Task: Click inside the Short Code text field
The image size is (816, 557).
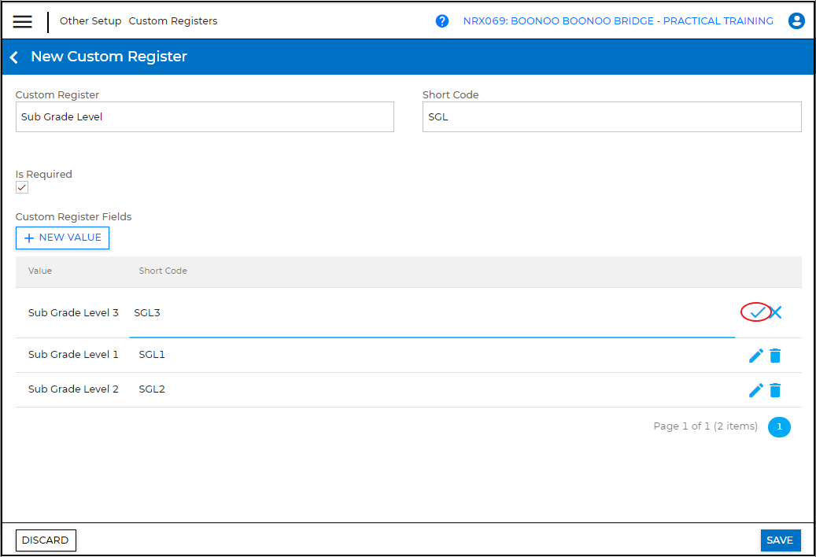Action: pyautogui.click(x=611, y=116)
